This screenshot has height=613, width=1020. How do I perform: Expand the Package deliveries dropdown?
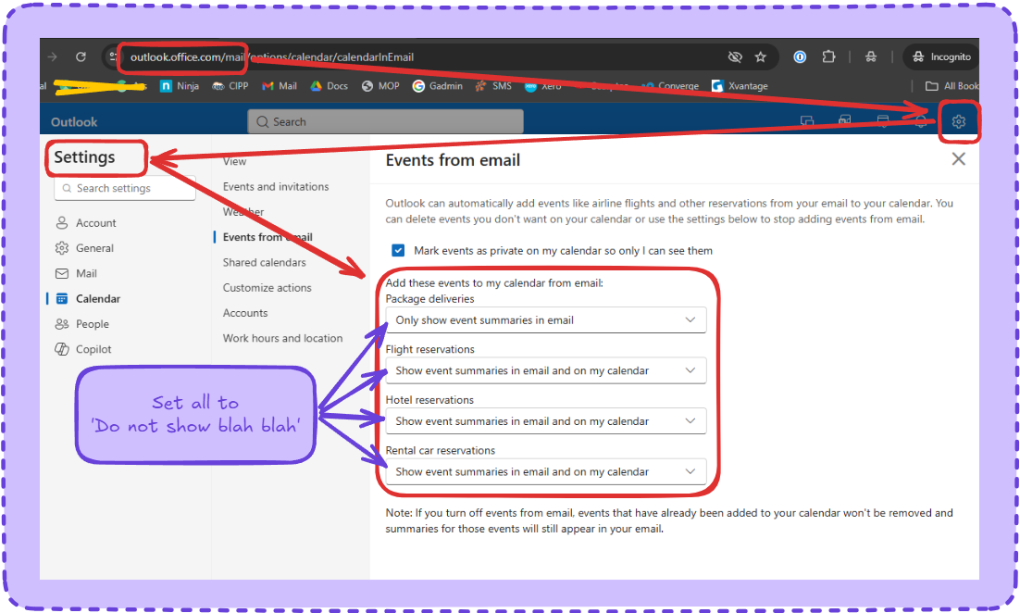[545, 320]
